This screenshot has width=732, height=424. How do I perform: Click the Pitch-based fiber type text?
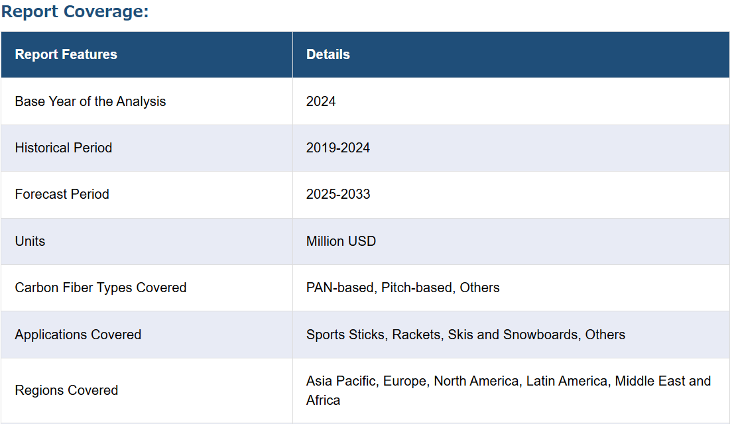[x=416, y=288]
